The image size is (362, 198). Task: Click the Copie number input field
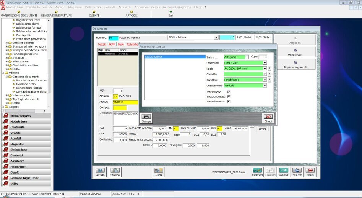(263, 57)
